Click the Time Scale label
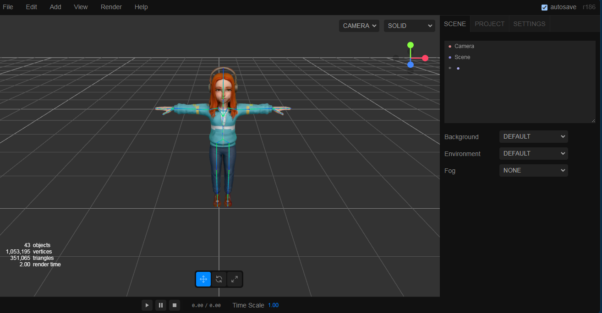602x313 pixels. [248, 305]
